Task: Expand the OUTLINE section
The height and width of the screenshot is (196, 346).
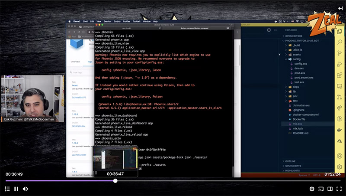Action: tap(290, 161)
